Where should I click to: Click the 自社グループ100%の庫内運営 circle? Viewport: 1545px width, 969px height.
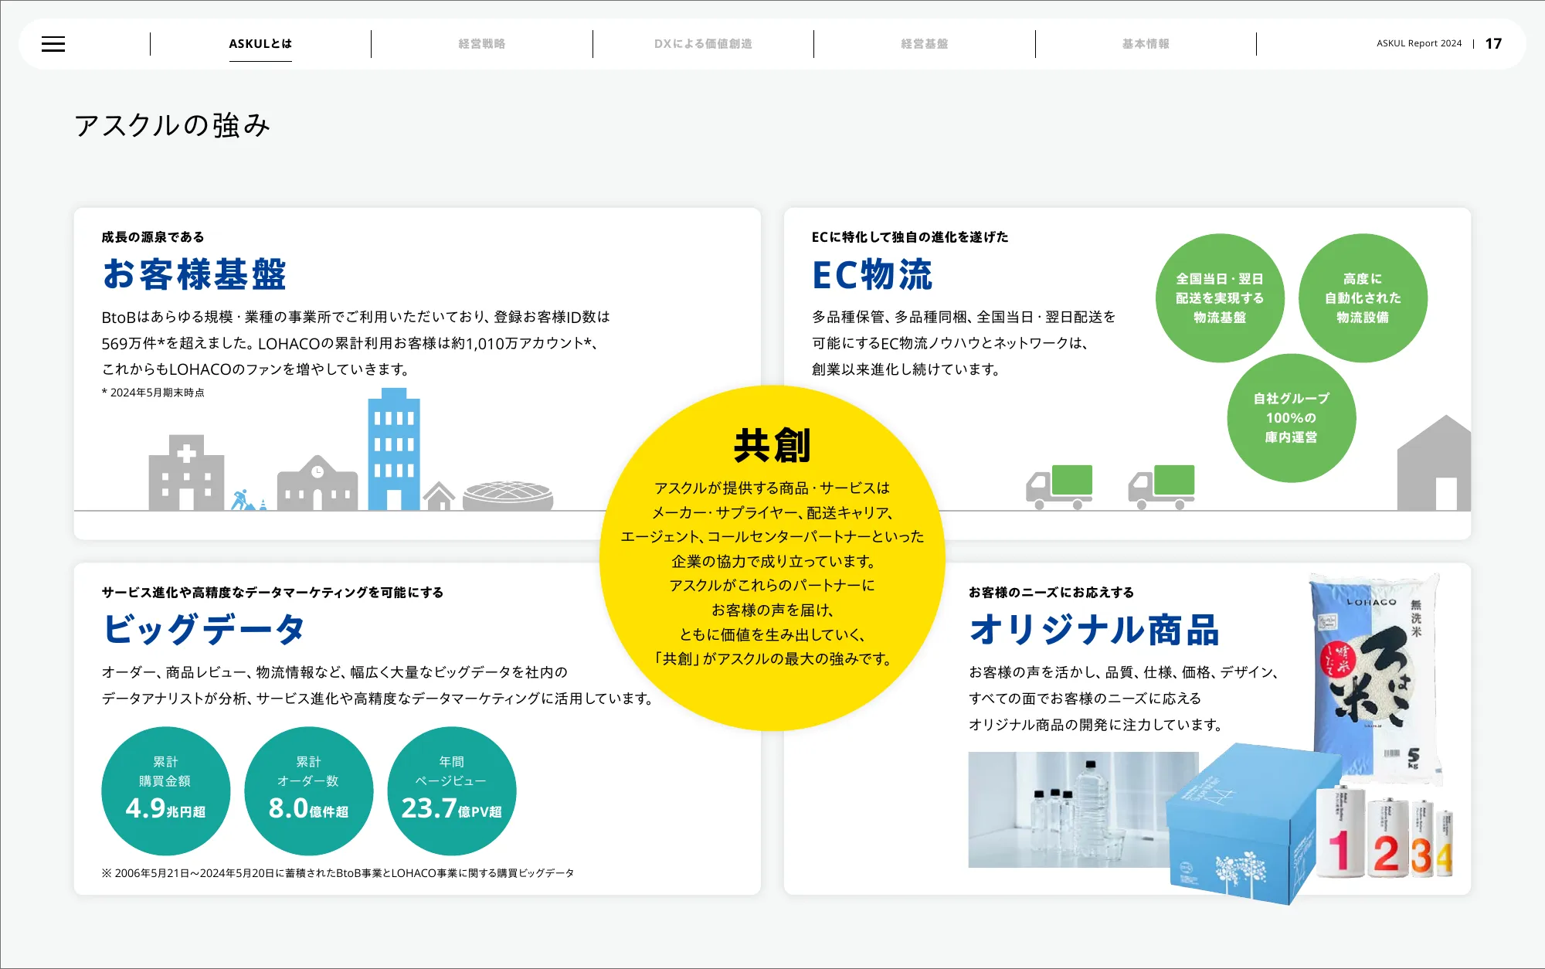[x=1292, y=418]
